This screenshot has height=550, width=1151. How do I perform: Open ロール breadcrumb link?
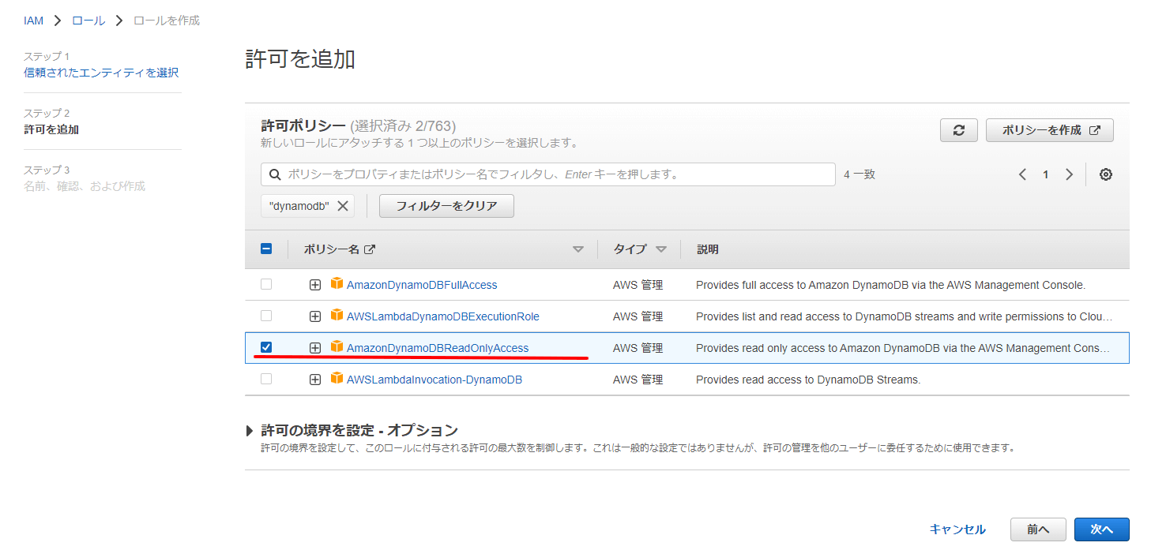pos(88,21)
